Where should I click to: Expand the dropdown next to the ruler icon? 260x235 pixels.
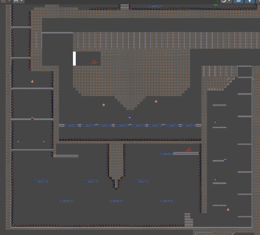click(22, 1)
